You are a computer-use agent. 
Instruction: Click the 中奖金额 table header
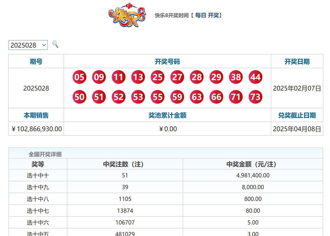pos(252,164)
